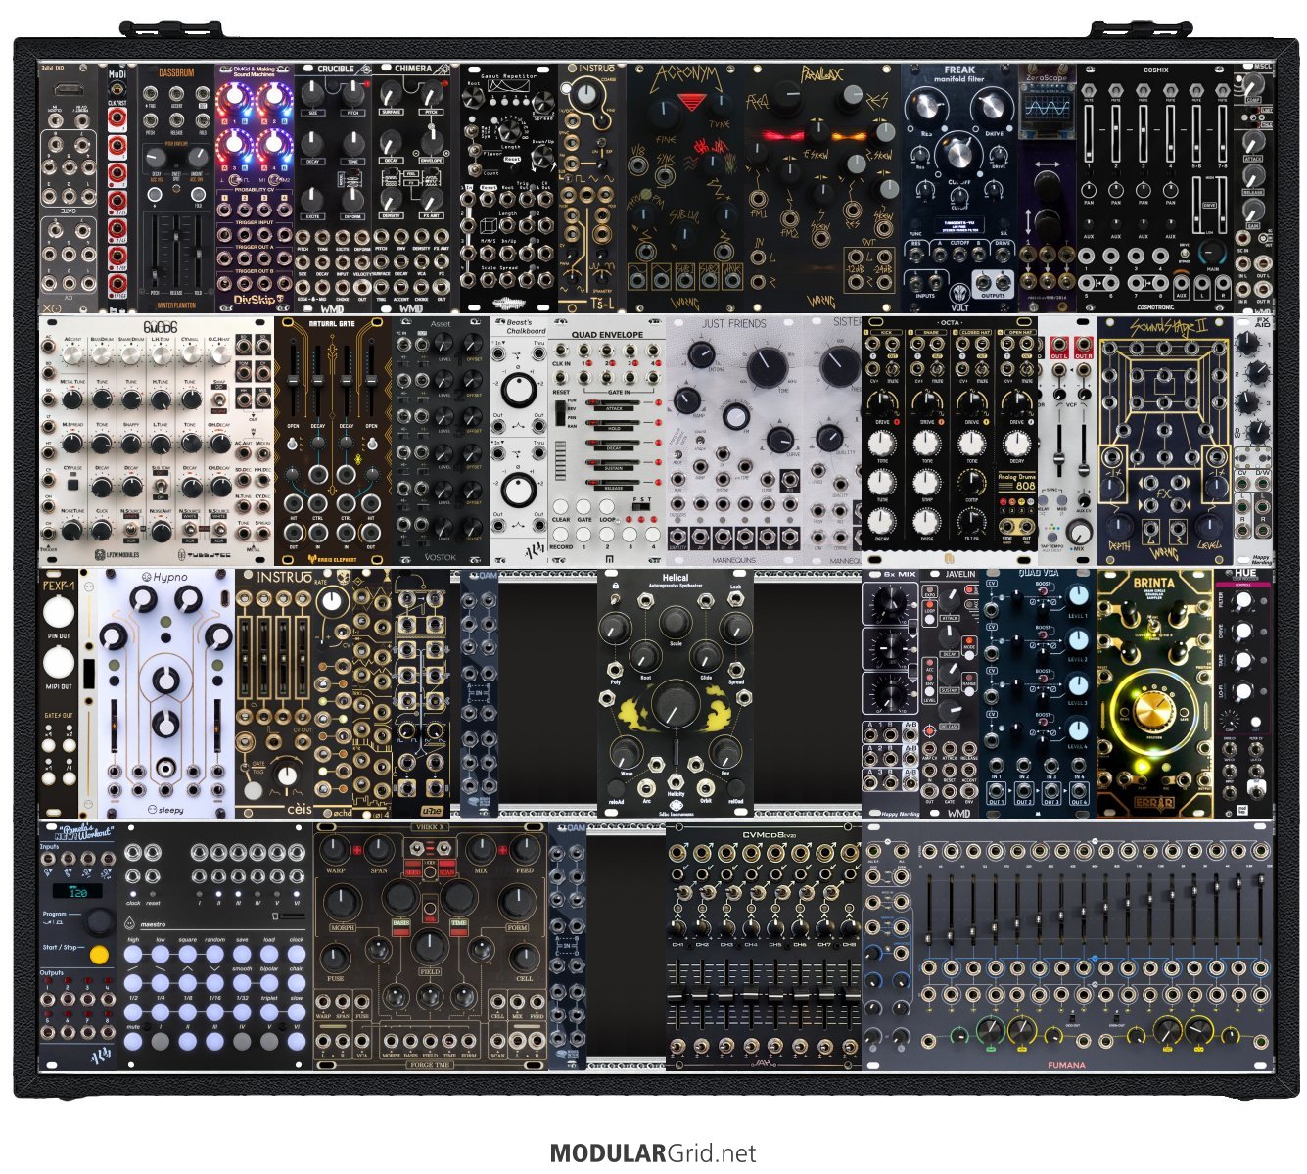Click the PITCH fader on DASSDRUM

[156, 250]
